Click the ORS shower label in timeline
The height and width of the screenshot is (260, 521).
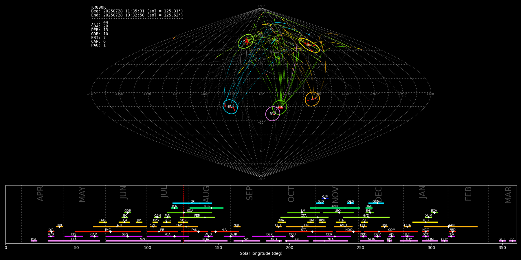tap(351, 201)
